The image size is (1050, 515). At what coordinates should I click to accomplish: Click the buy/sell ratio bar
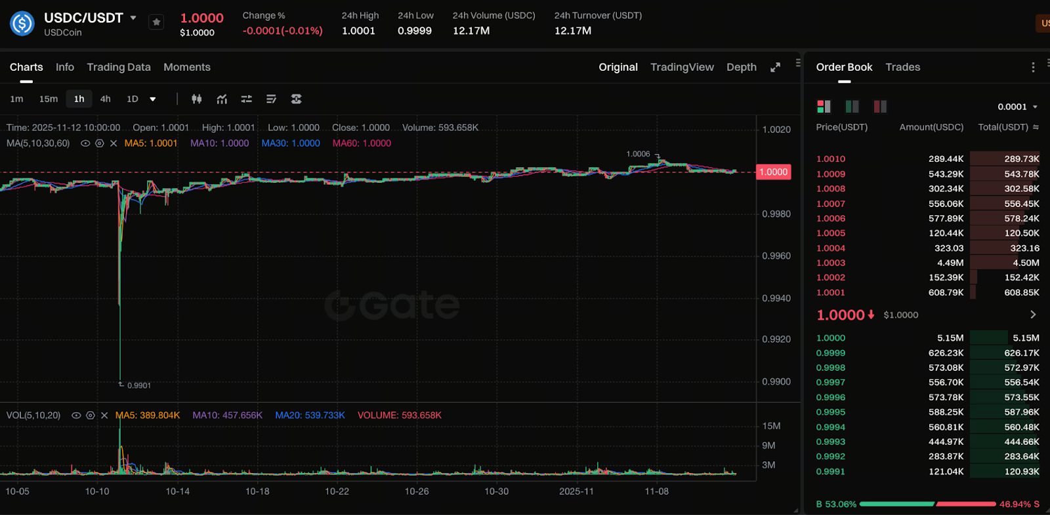click(928, 504)
